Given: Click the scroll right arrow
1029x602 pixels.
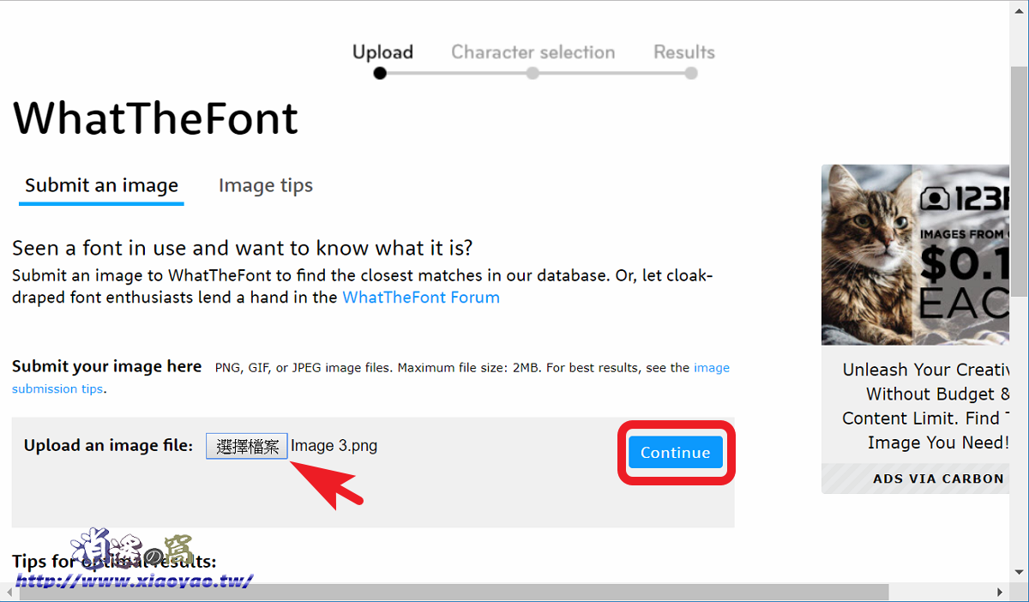Looking at the screenshot, I should (x=1000, y=593).
